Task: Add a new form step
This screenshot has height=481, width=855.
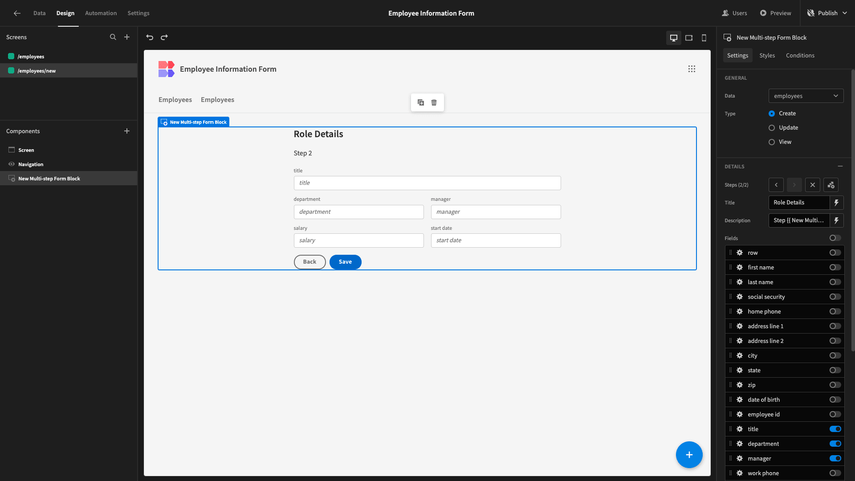Action: click(x=831, y=185)
